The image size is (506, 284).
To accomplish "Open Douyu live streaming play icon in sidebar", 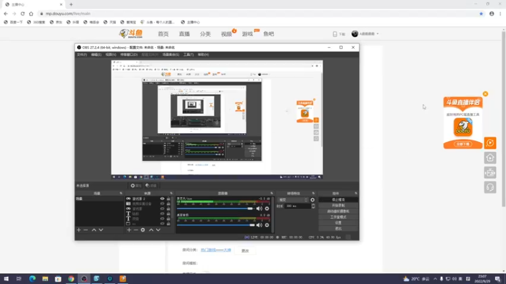I will coord(490,143).
